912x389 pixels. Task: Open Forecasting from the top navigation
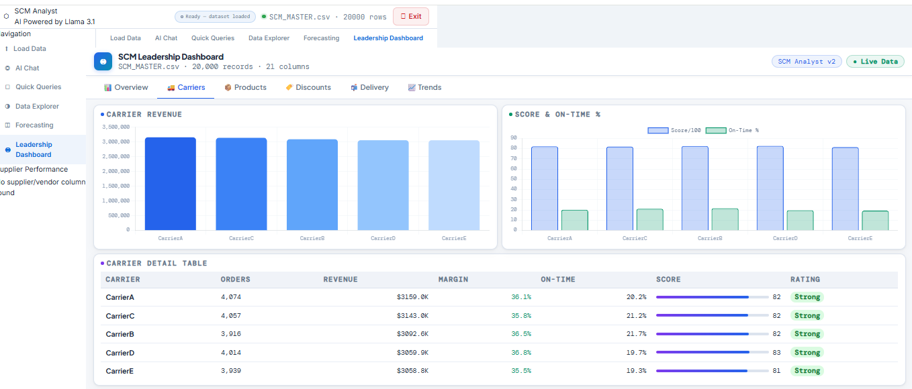pos(321,38)
